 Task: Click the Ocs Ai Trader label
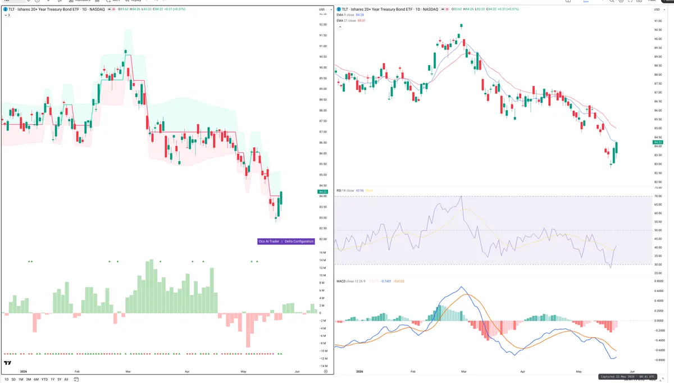pyautogui.click(x=268, y=241)
